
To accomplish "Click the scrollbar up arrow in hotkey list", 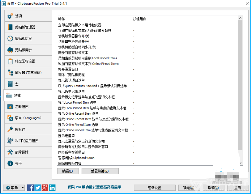I will (x=240, y=18).
